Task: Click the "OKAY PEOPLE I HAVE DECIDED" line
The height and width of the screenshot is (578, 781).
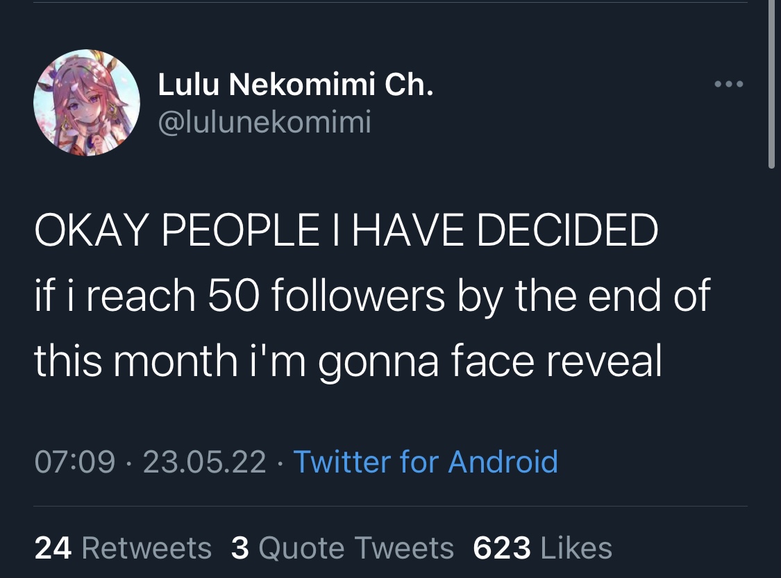Action: click(x=346, y=230)
